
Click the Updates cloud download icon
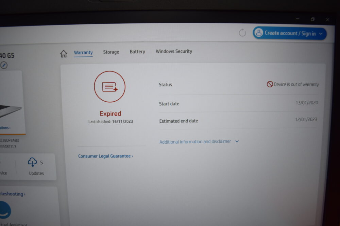tap(32, 162)
